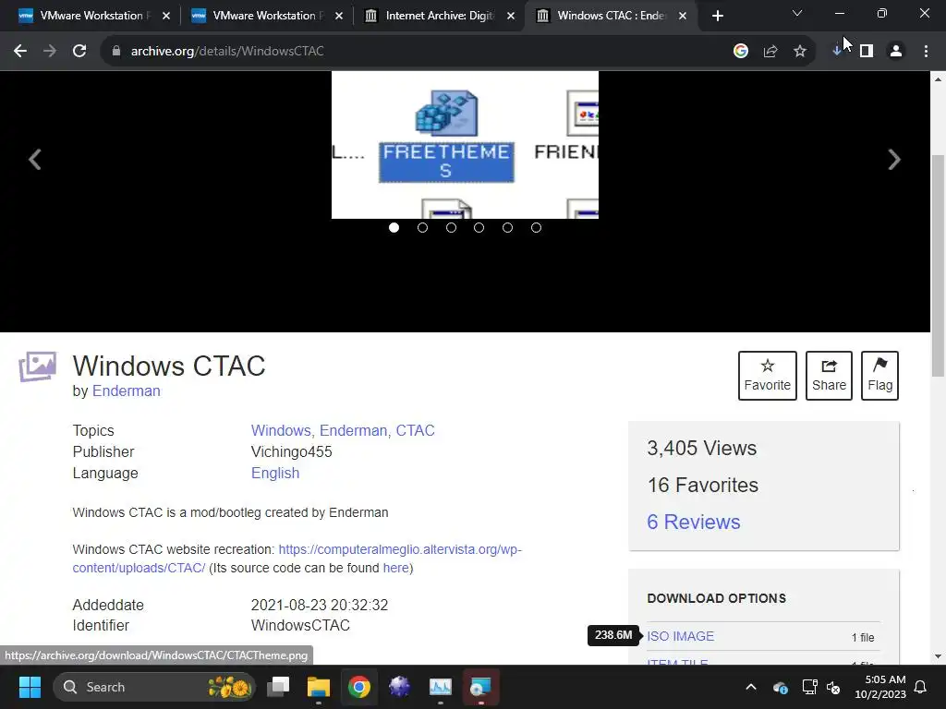Select the Windows CTAC tab
The width and height of the screenshot is (946, 709).
point(611,16)
